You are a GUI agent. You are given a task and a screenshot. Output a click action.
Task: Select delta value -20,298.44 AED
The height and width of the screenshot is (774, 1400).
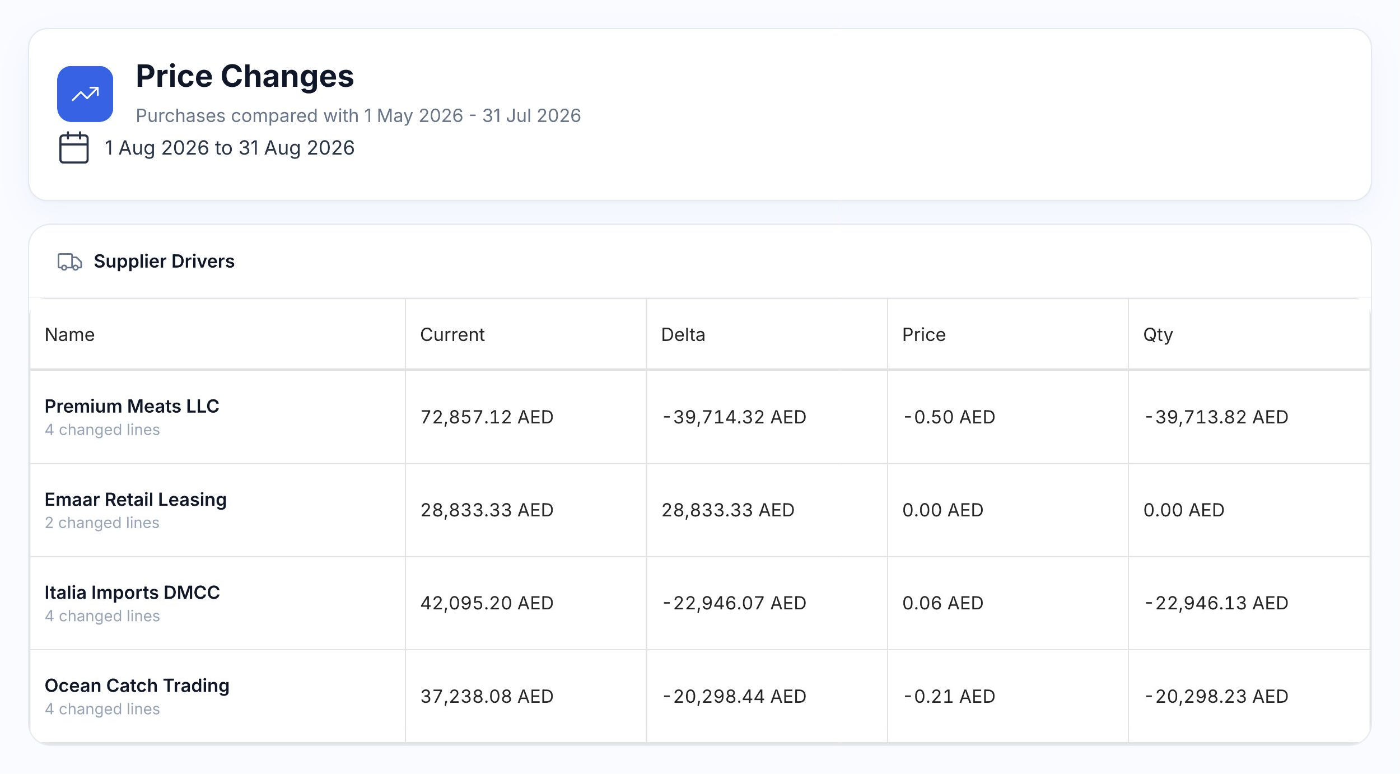pos(734,697)
